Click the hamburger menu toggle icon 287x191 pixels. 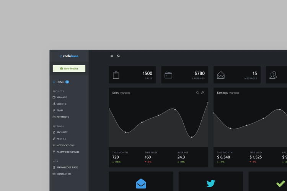(x=112, y=56)
